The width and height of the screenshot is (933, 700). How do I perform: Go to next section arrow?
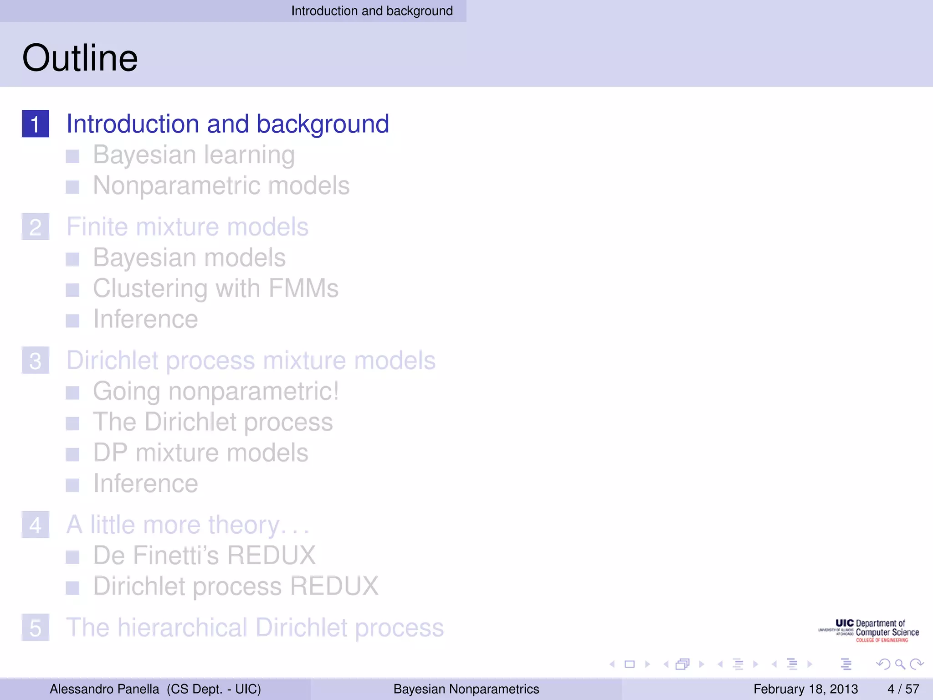[810, 664]
